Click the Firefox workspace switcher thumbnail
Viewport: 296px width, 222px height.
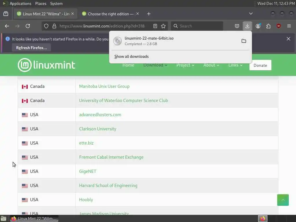pos(262,219)
